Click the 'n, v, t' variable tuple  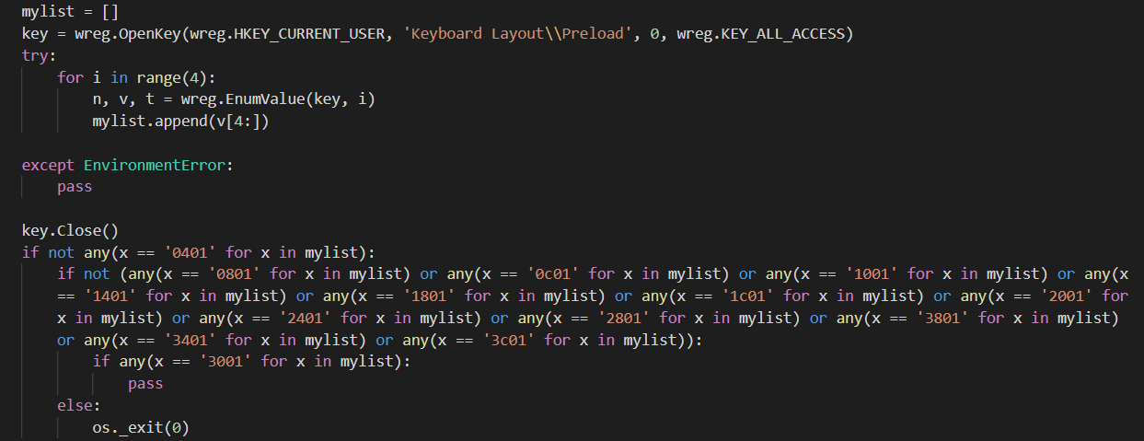121,99
